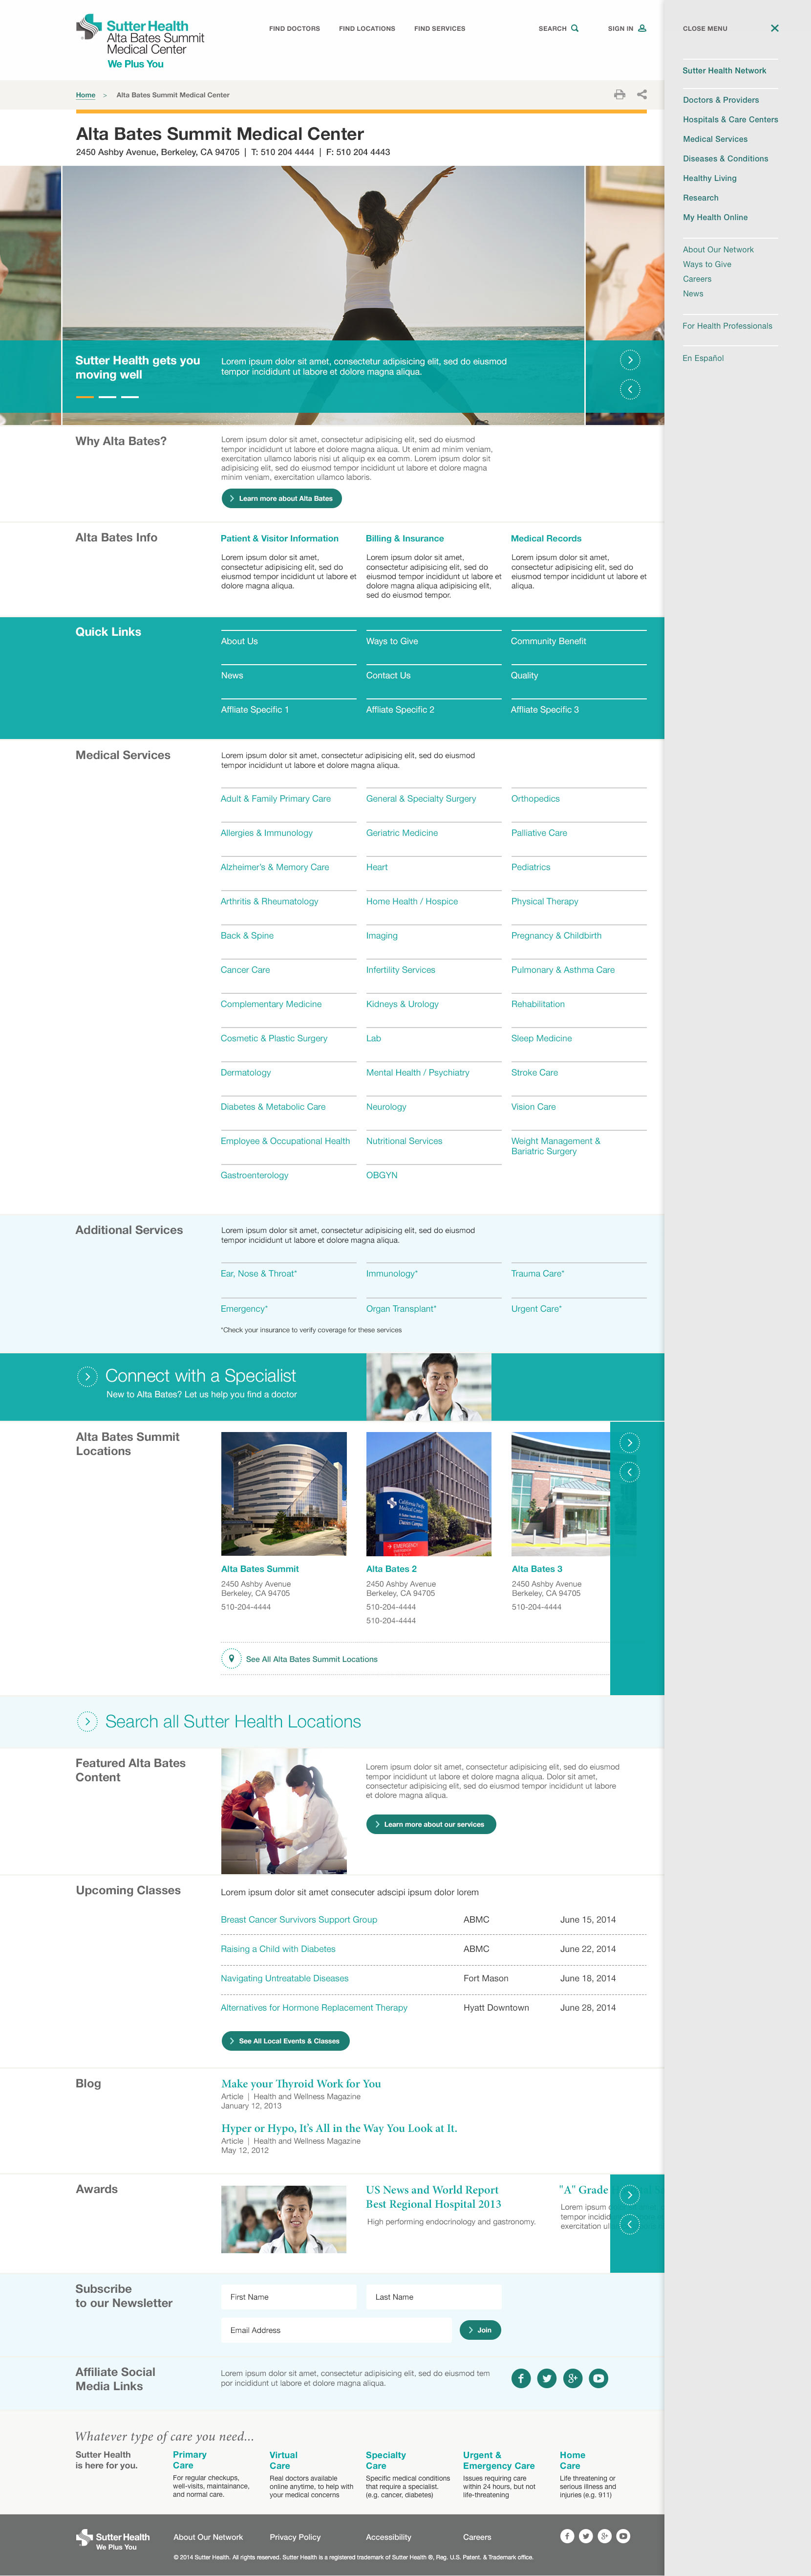Screen dimensions: 811x2576
Task: Click previous arrow in Awards carousel
Action: [x=630, y=2224]
